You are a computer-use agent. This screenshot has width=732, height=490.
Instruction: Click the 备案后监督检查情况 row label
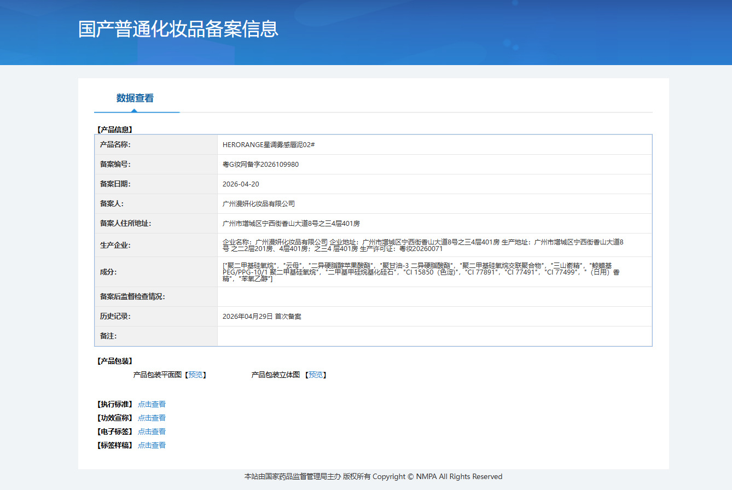[132, 297]
